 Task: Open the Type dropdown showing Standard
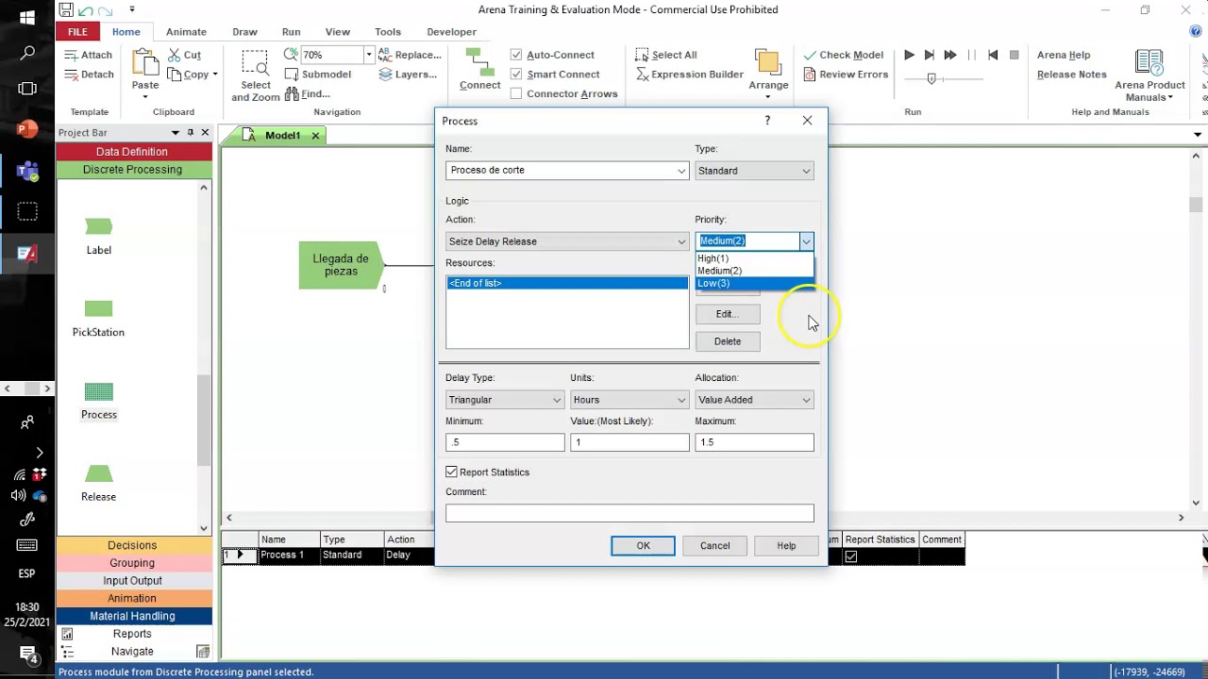click(806, 171)
